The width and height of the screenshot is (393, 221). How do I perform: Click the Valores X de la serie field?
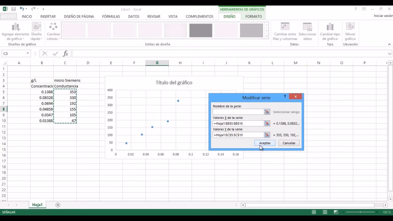(x=238, y=123)
